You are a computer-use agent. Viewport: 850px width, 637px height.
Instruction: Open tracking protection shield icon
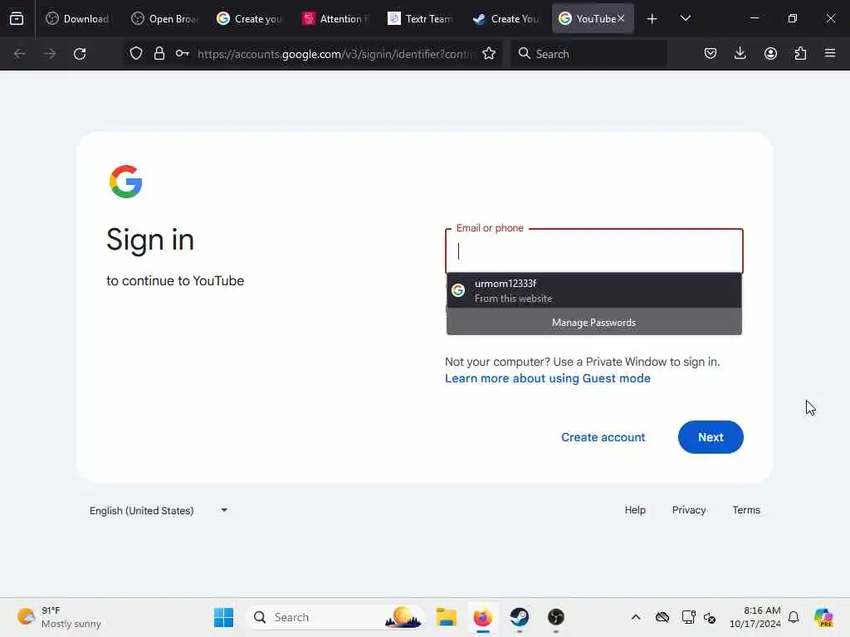point(136,53)
